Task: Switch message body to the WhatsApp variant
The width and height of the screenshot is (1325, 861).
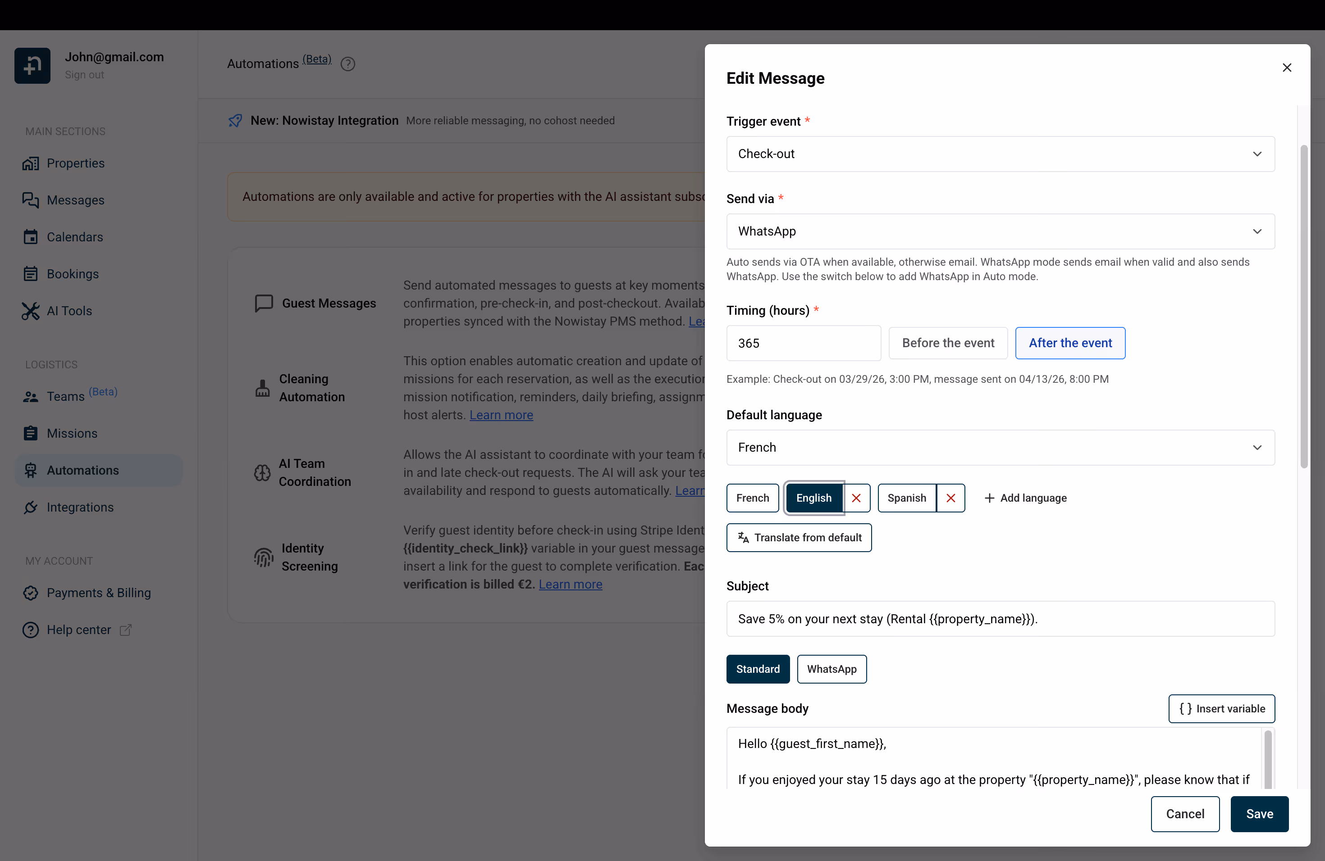Action: pyautogui.click(x=832, y=669)
